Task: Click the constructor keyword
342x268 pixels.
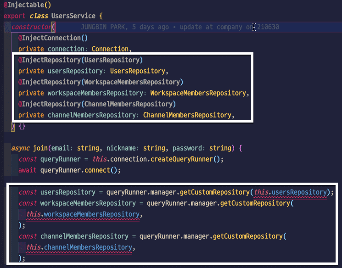Action: tap(31, 27)
